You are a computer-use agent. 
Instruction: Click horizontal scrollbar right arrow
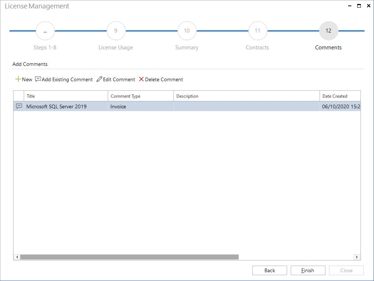pos(357,257)
